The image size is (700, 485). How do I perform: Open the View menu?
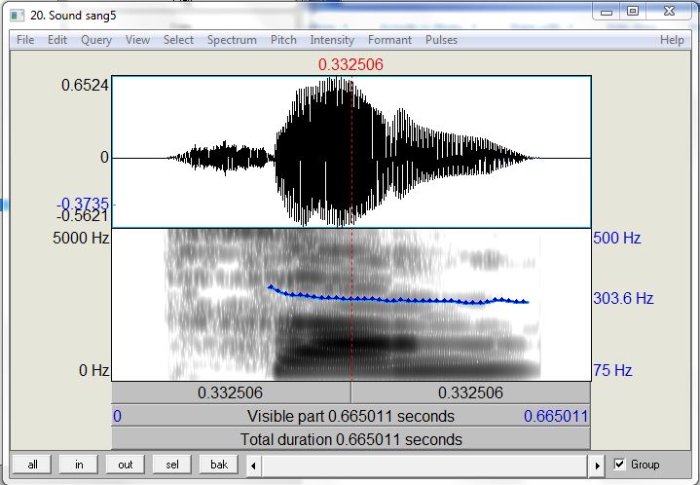(x=137, y=40)
